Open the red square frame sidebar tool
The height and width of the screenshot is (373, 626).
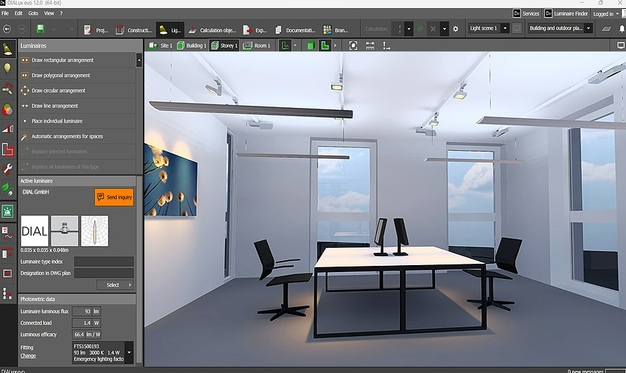(8, 273)
